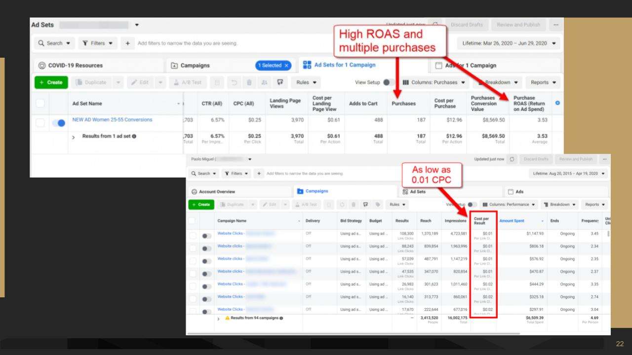
Task: Open the Lifetime Mar 26, 2020 date range dropdown
Action: (509, 43)
